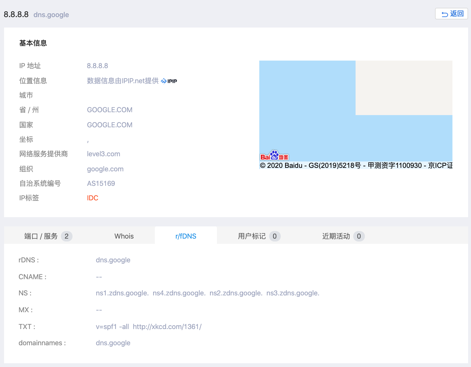This screenshot has height=367, width=471.
Task: Click the ns3.zdns.google. nameserver entry
Action: 293,293
